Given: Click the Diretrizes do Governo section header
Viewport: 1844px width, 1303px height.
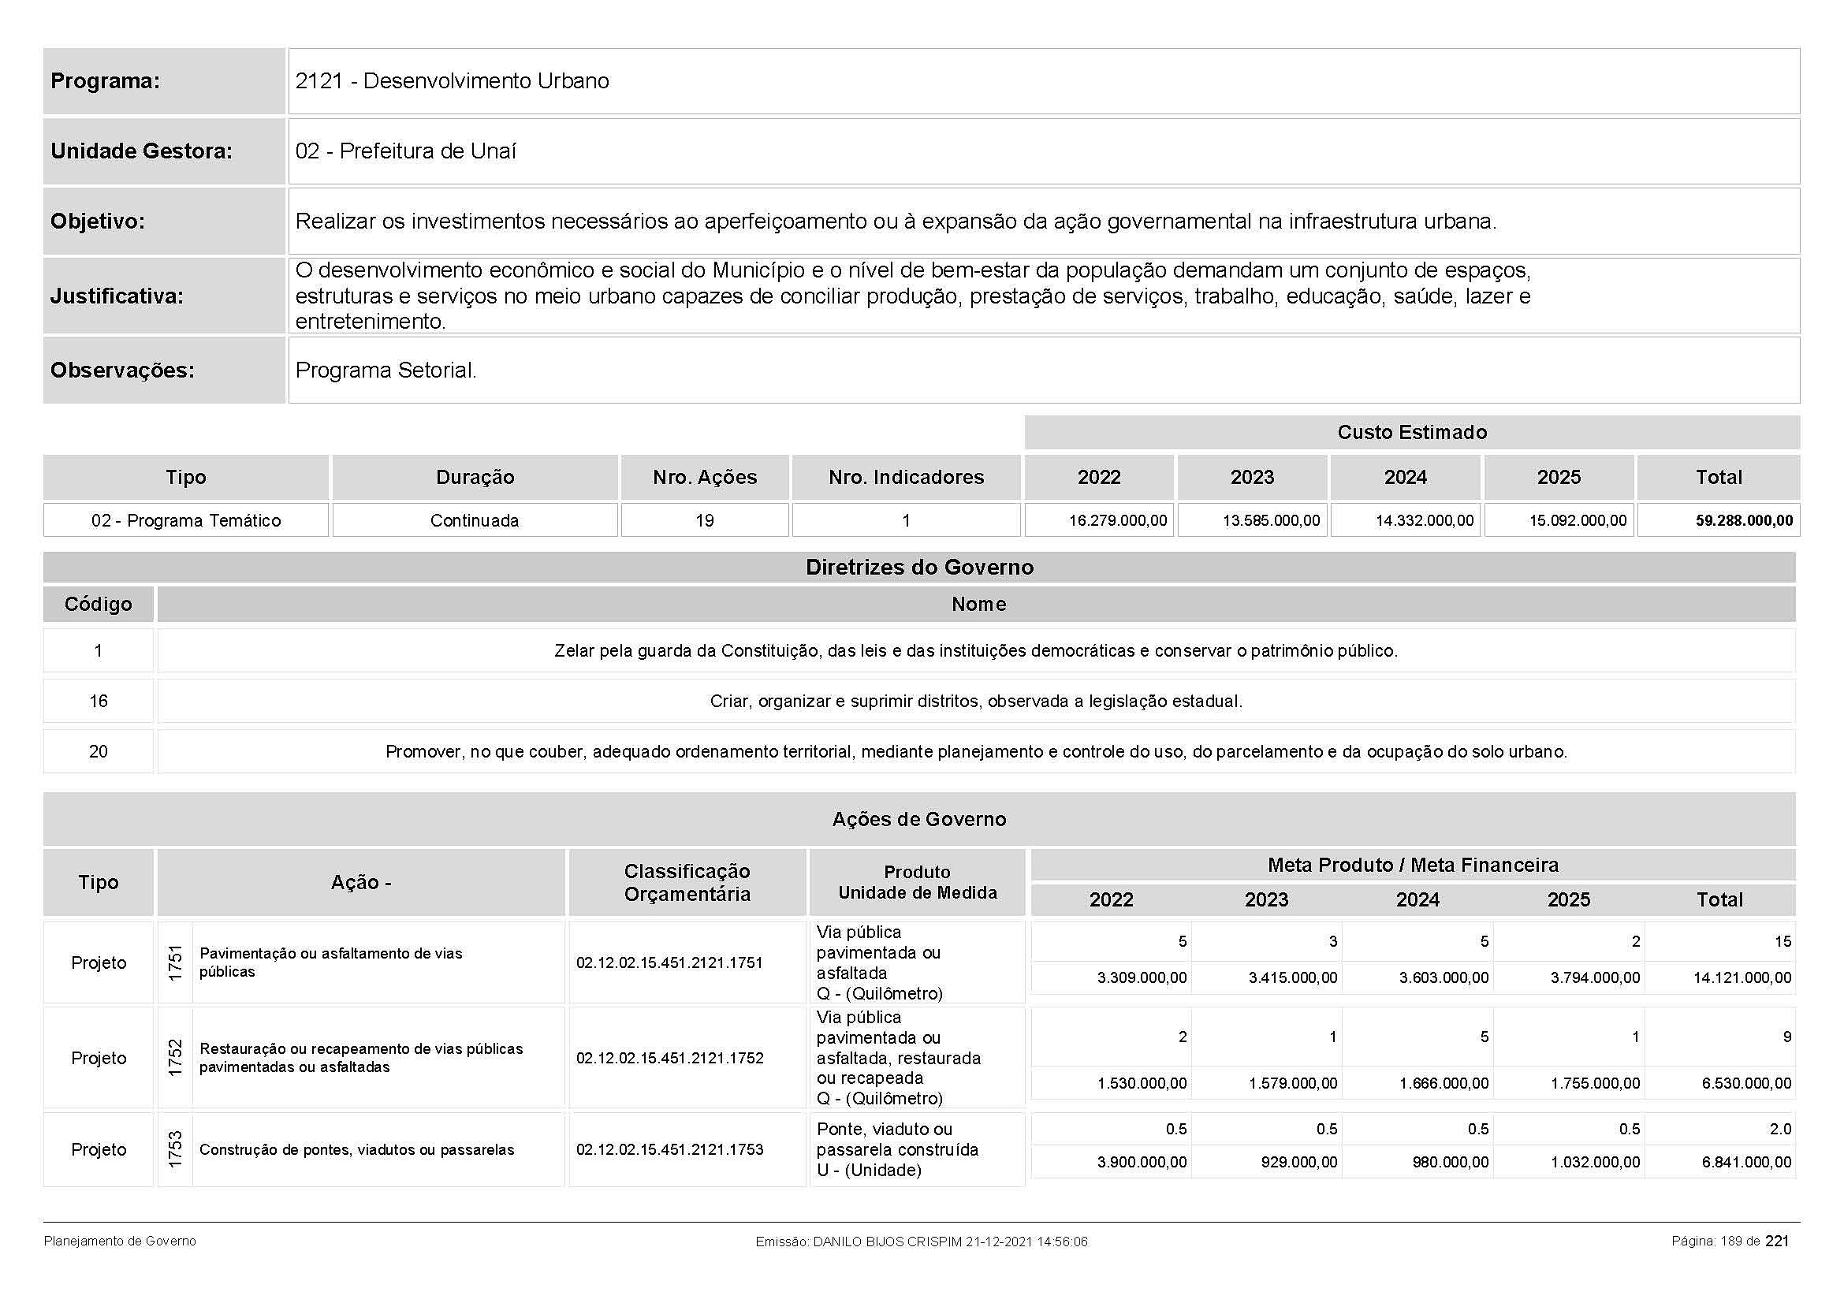Looking at the screenshot, I should 918,568.
